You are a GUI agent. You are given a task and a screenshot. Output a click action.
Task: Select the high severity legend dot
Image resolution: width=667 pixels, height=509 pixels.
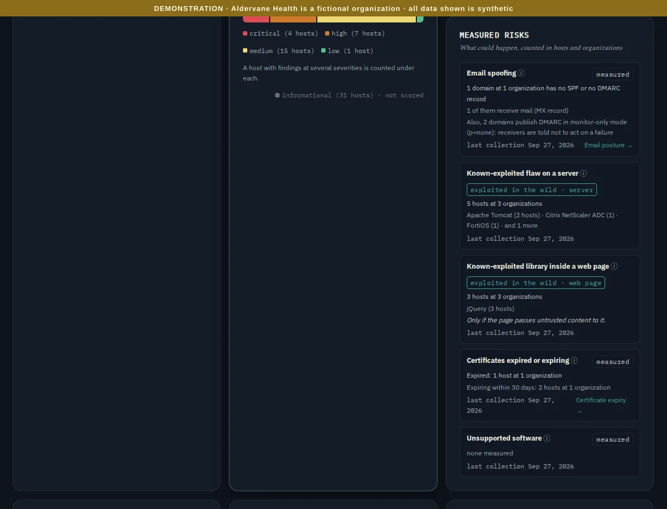(x=327, y=33)
